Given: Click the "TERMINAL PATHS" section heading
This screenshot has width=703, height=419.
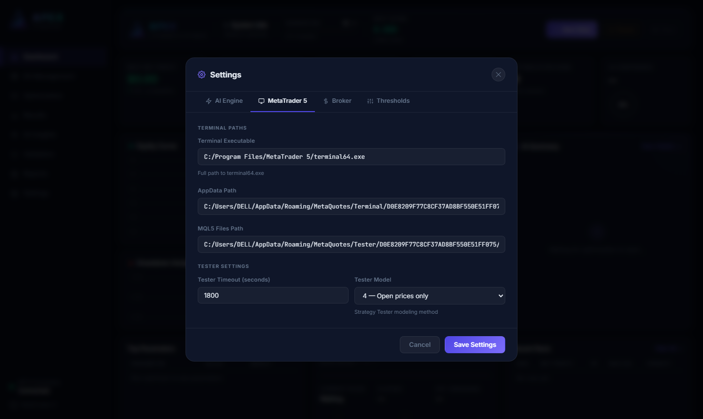Looking at the screenshot, I should pyautogui.click(x=222, y=128).
